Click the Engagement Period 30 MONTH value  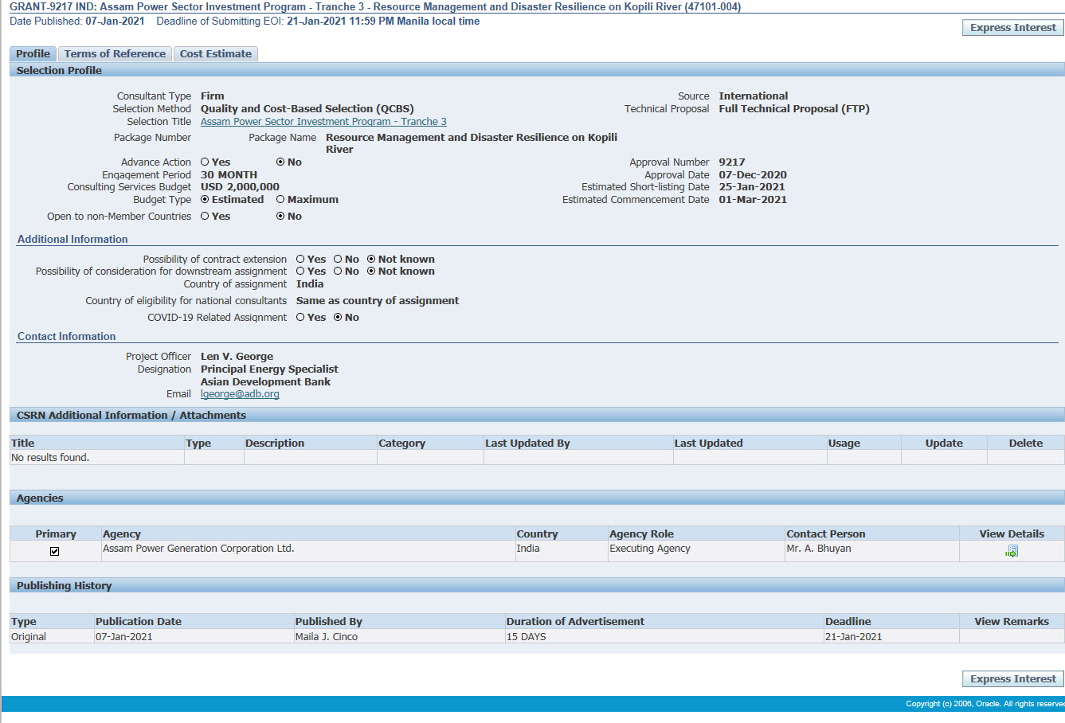[229, 174]
